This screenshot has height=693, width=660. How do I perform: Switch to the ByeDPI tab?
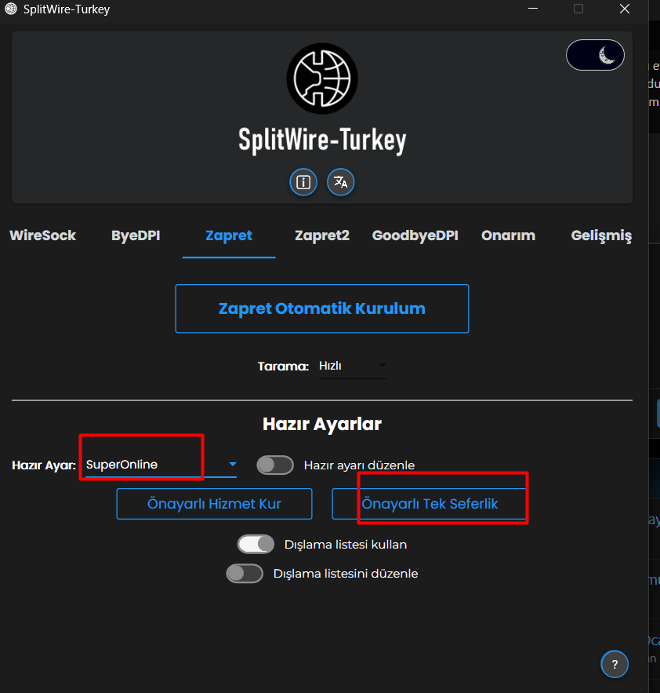[136, 235]
